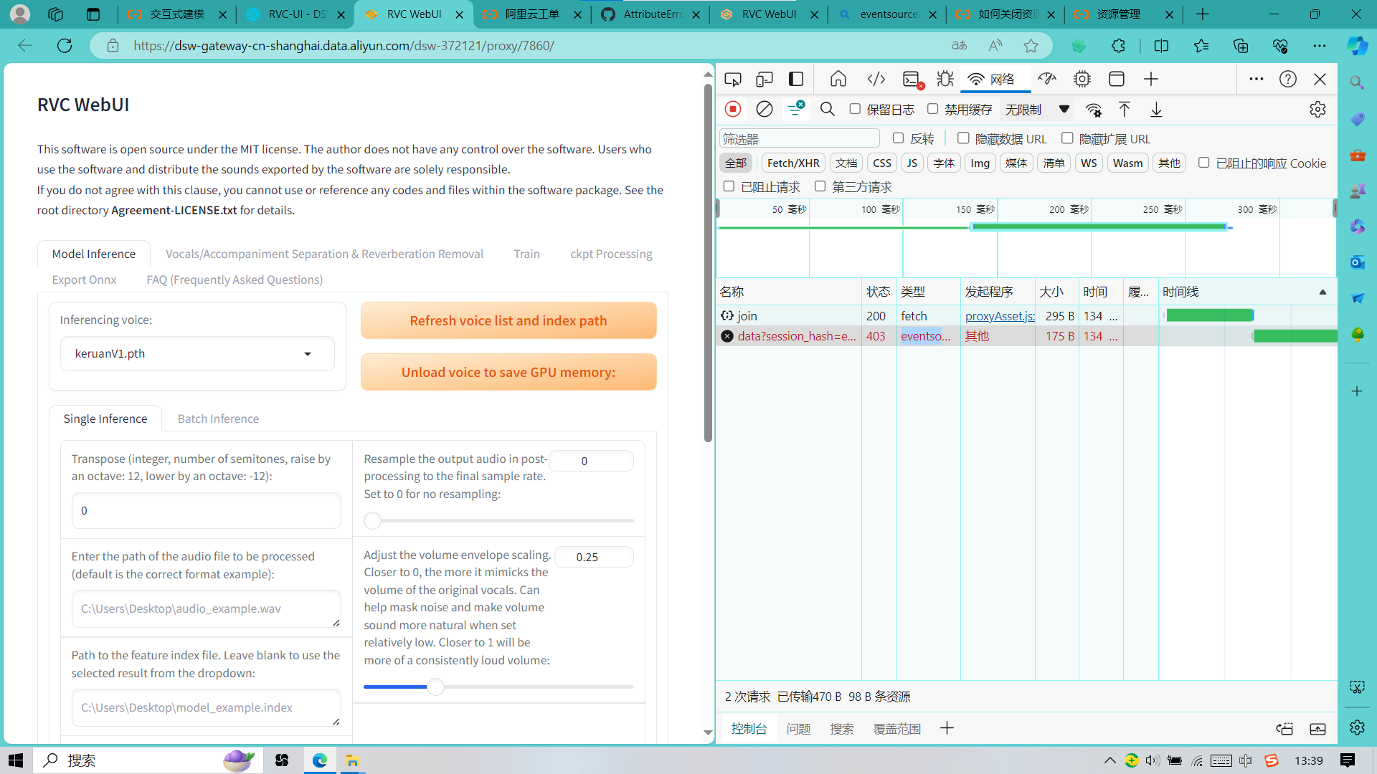Open the FAQ tab
The height and width of the screenshot is (774, 1377).
235,279
